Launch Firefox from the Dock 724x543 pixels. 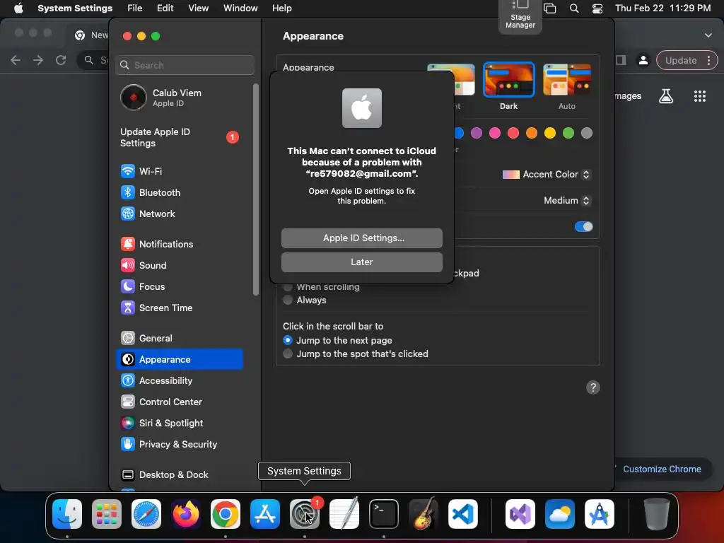click(186, 514)
